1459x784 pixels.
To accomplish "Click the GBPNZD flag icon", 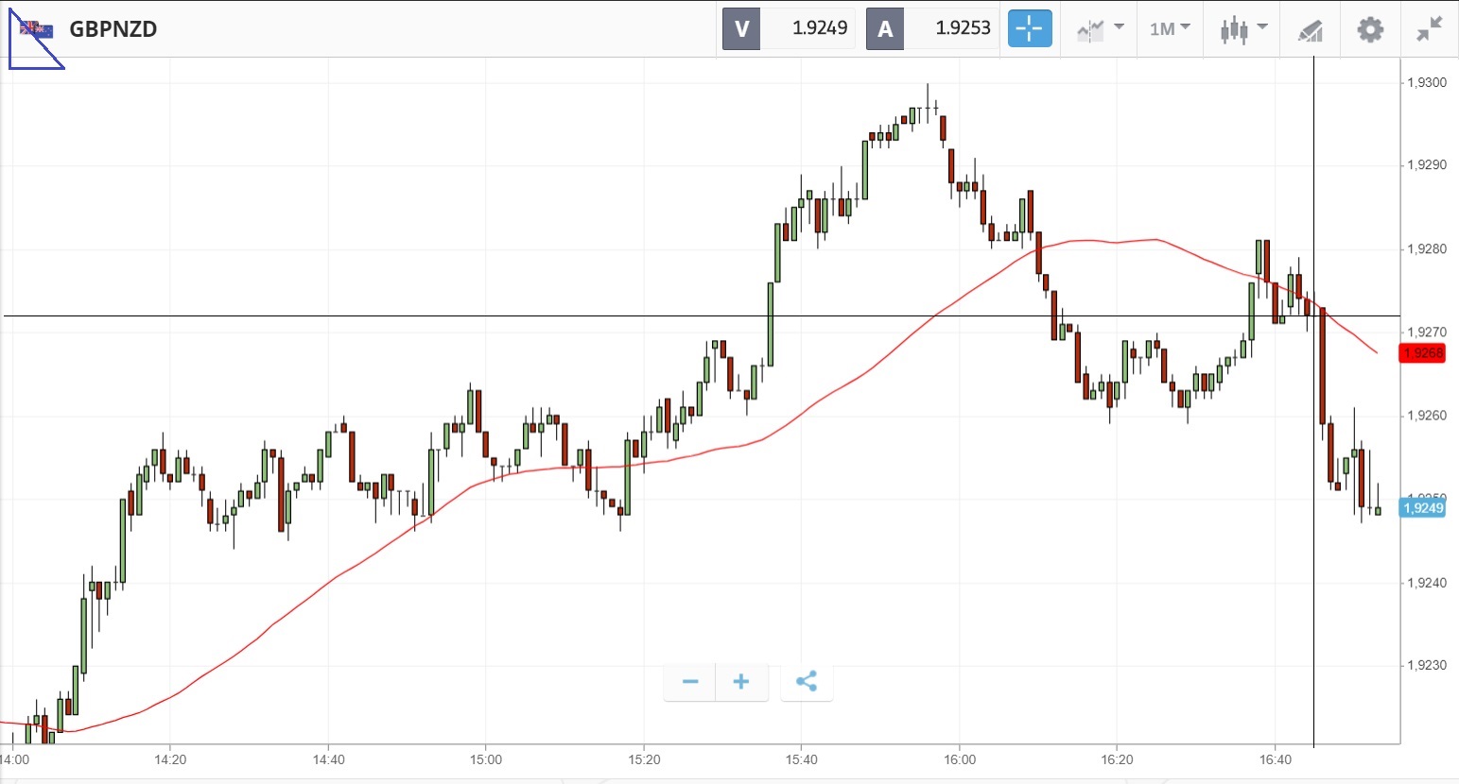I will (37, 29).
